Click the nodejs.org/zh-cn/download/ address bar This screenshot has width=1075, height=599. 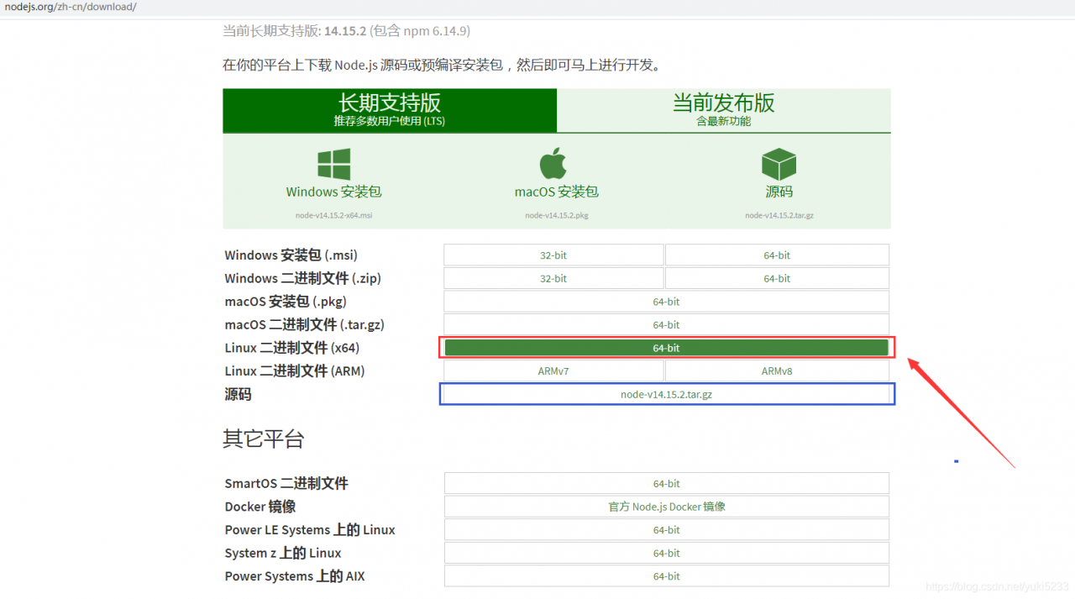pos(69,7)
